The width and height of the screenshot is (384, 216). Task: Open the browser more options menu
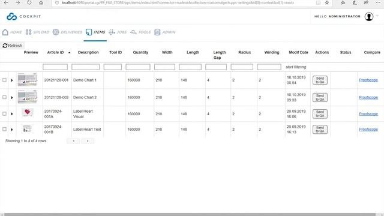coord(378,2)
